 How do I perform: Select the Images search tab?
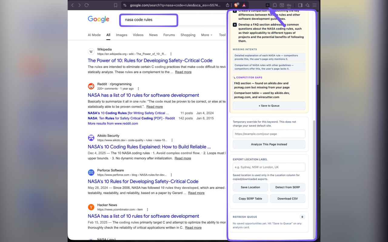coord(122,35)
